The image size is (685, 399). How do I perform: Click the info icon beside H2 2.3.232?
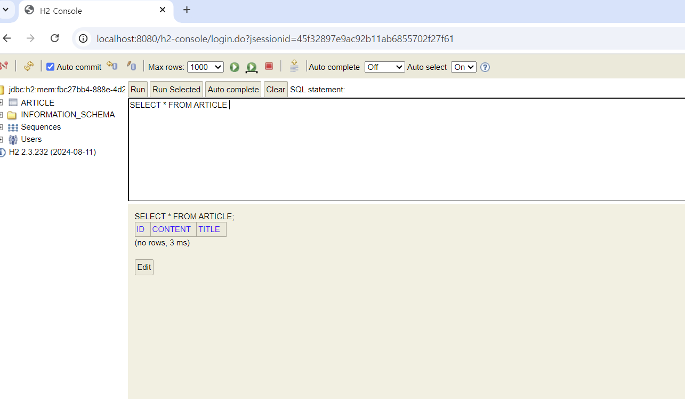click(3, 152)
